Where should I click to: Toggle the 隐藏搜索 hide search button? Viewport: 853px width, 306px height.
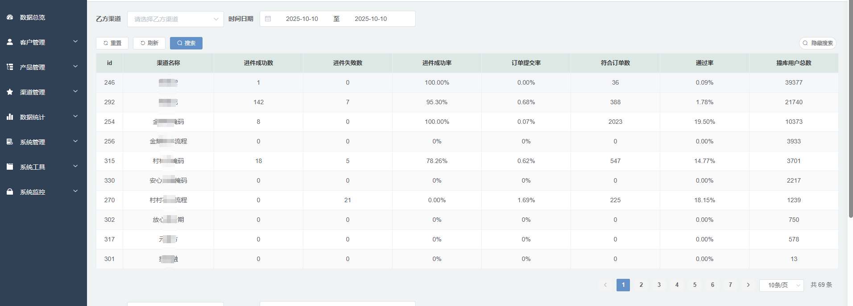818,43
